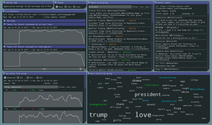Collapse the Output window triangle

point(56,3)
